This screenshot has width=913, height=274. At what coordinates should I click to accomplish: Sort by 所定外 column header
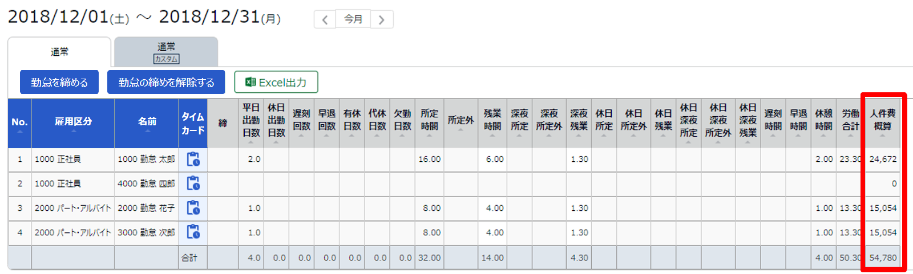coord(461,123)
